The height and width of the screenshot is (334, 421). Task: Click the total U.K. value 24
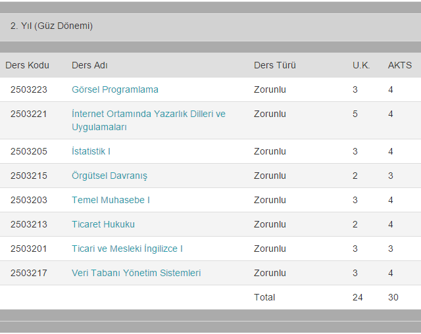(x=357, y=297)
